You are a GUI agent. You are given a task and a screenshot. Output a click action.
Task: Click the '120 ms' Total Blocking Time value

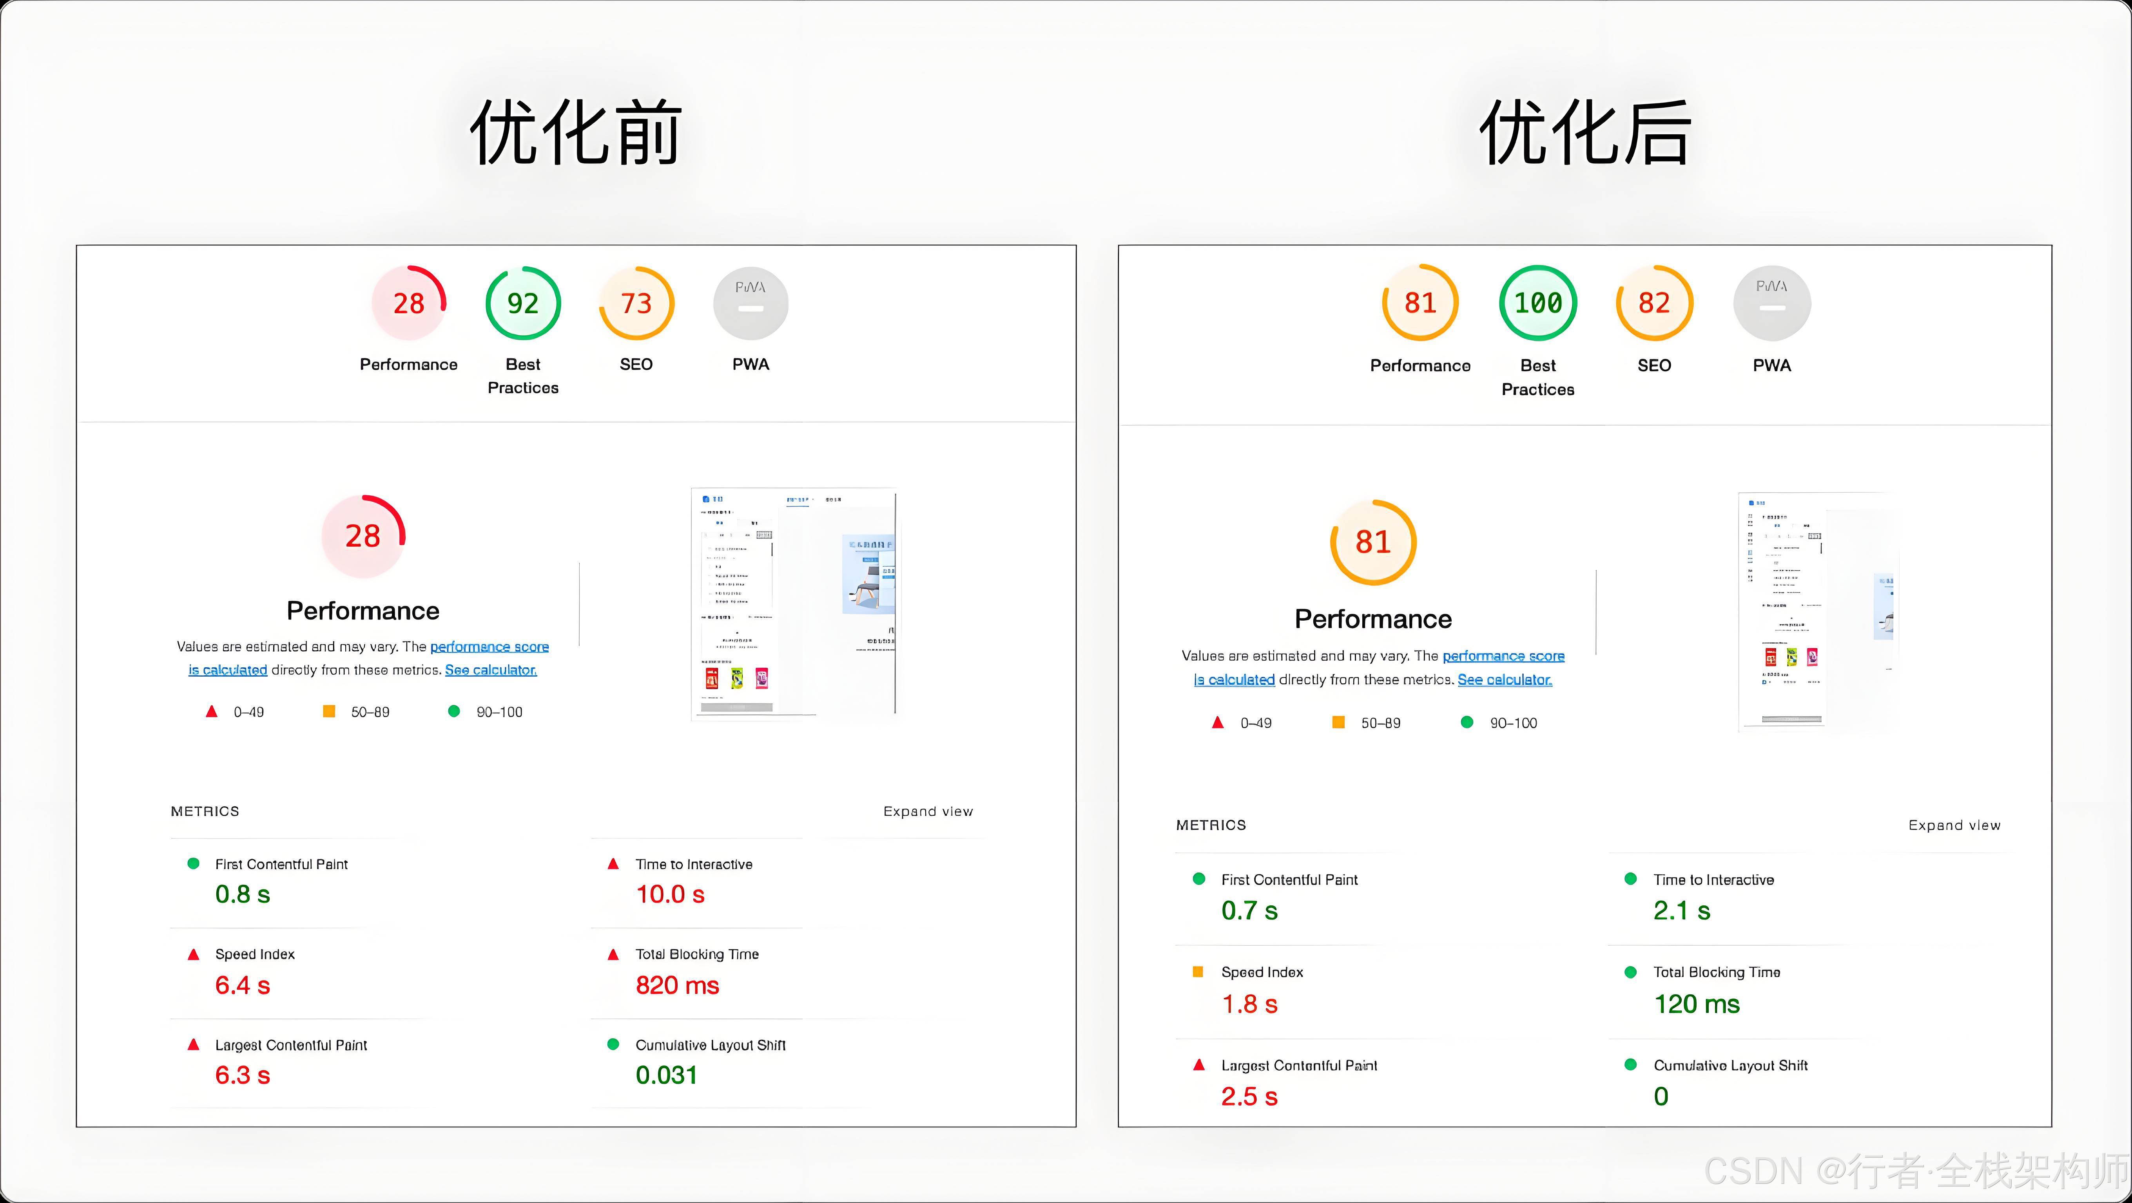(x=1697, y=1004)
